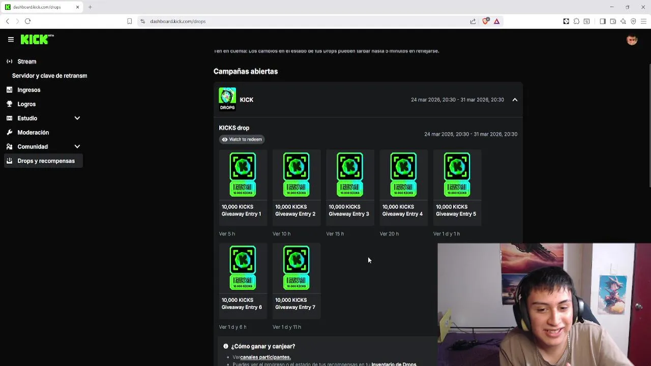
Task: Open the browser main menu icon
Action: click(x=643, y=21)
